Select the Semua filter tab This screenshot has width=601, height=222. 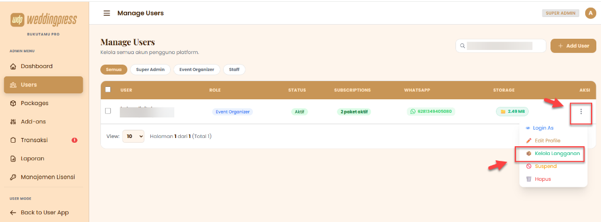[114, 70]
